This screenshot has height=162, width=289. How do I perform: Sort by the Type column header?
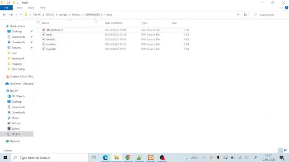coord(144,23)
